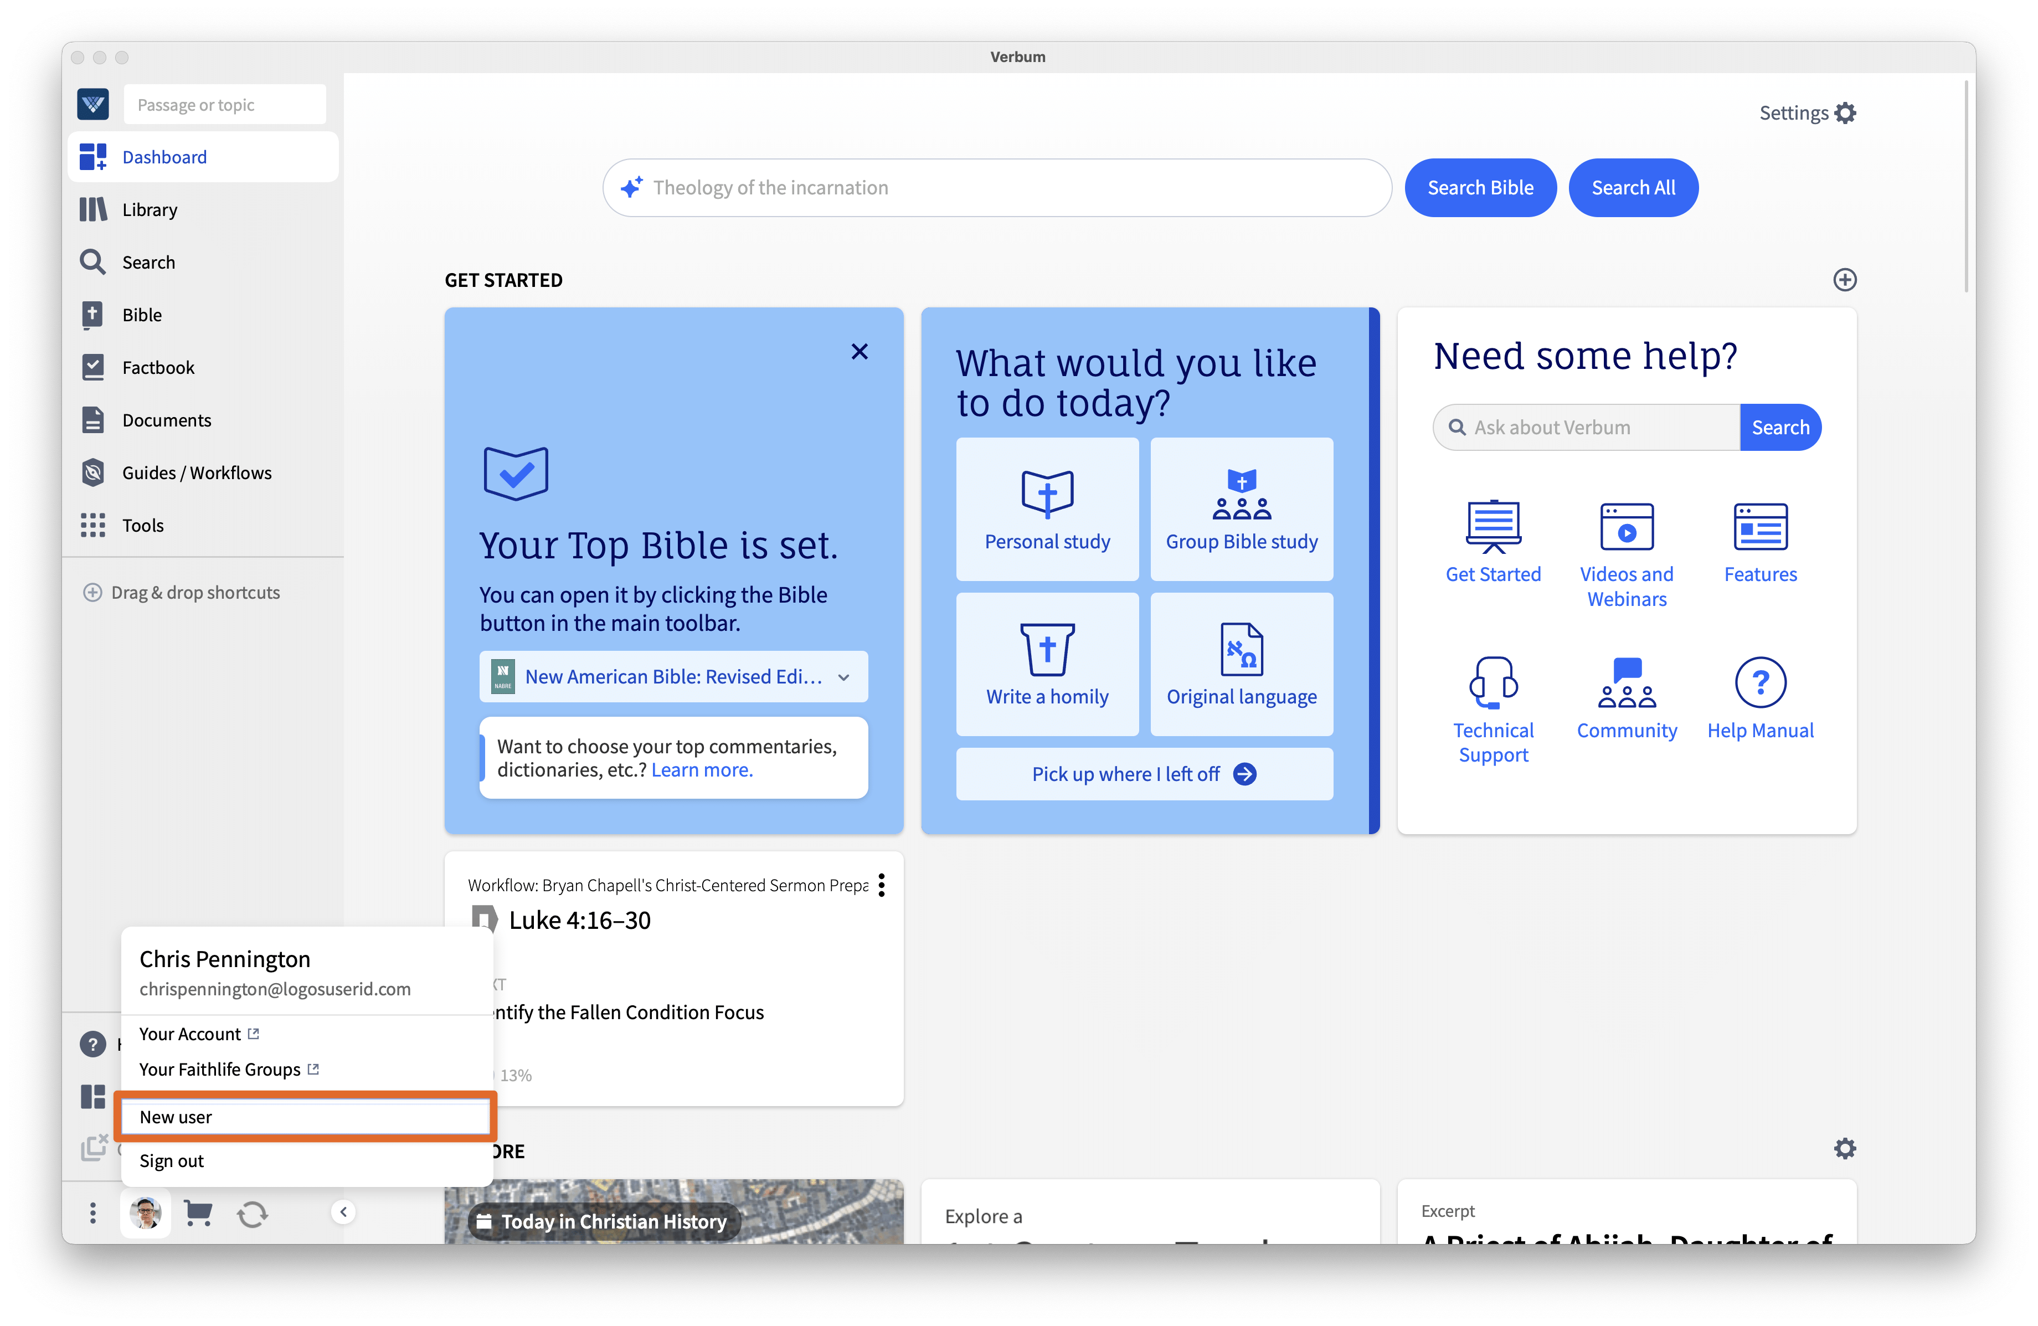Viewport: 2038px width, 1326px height.
Task: Open the workflow card's three-dot menu
Action: coord(881,886)
